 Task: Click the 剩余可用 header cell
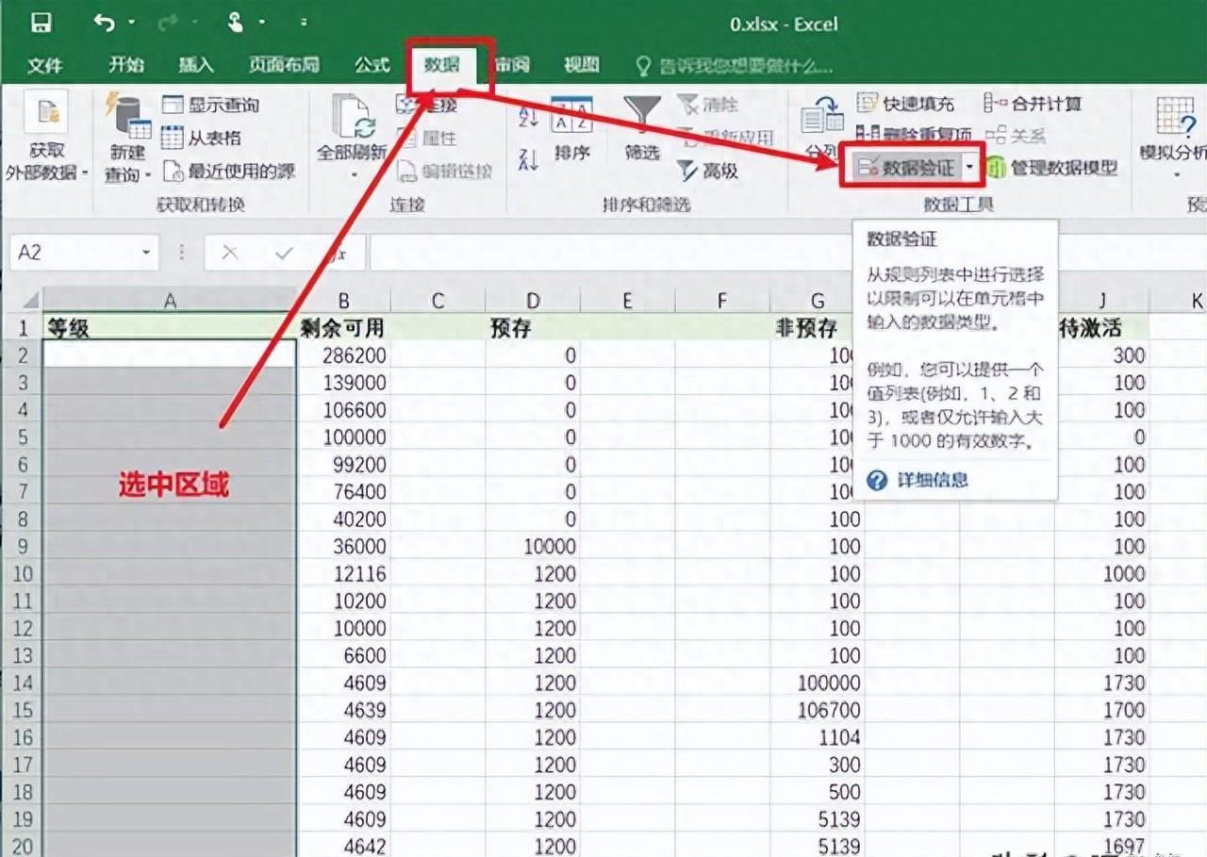(343, 327)
